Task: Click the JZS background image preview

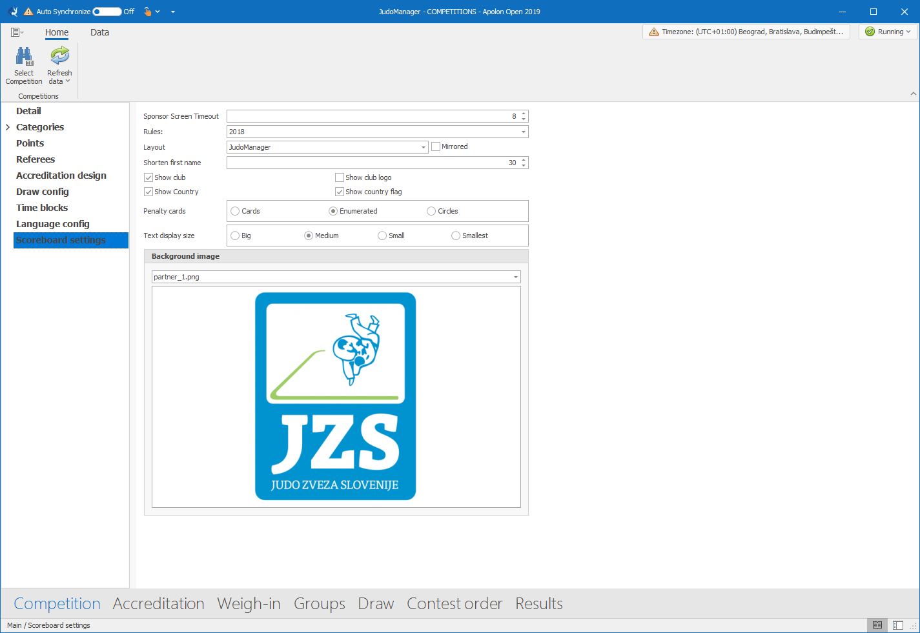Action: pos(336,396)
